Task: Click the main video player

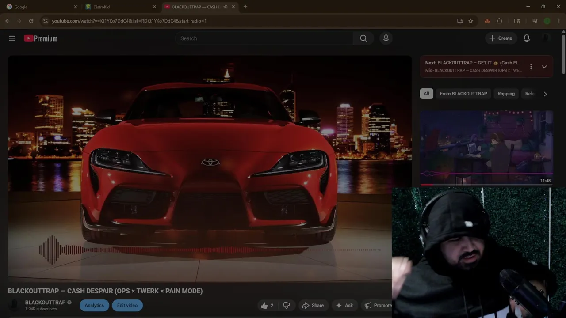Action: pos(210,168)
